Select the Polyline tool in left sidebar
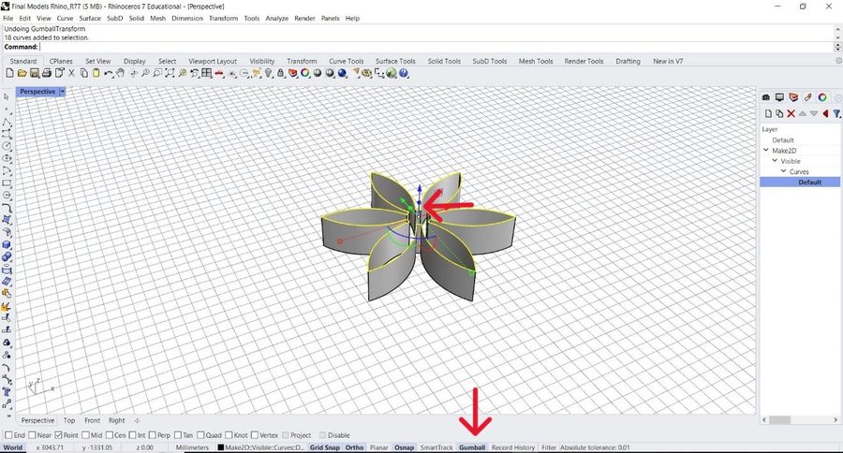Screen dimensions: 843x453 7,123
